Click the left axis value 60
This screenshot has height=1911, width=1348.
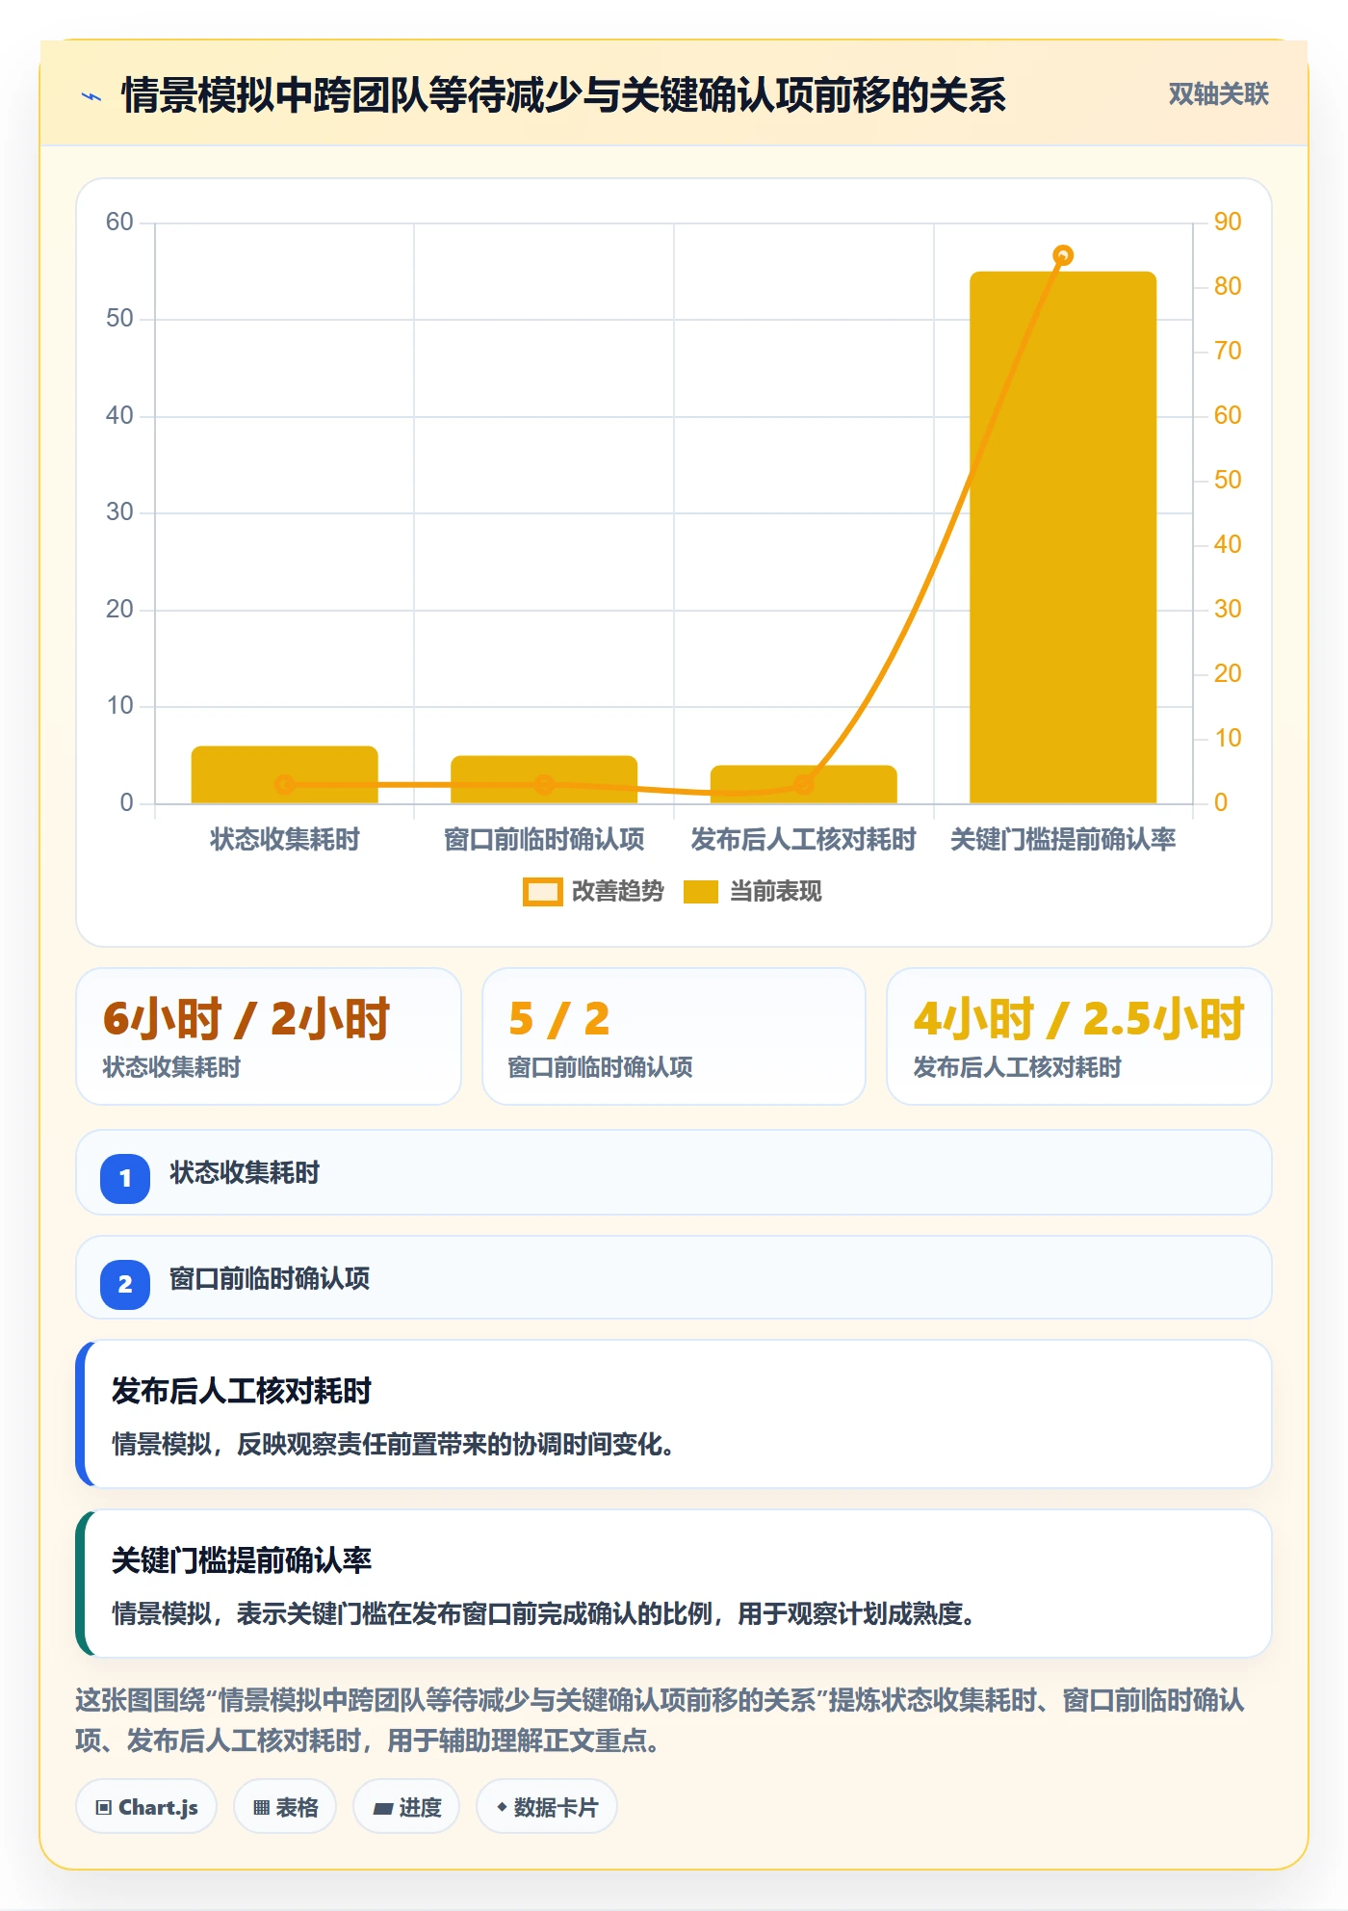pyautogui.click(x=119, y=223)
